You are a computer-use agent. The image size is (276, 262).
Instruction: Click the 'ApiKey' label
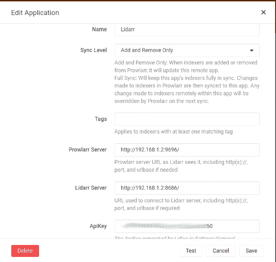click(x=98, y=226)
